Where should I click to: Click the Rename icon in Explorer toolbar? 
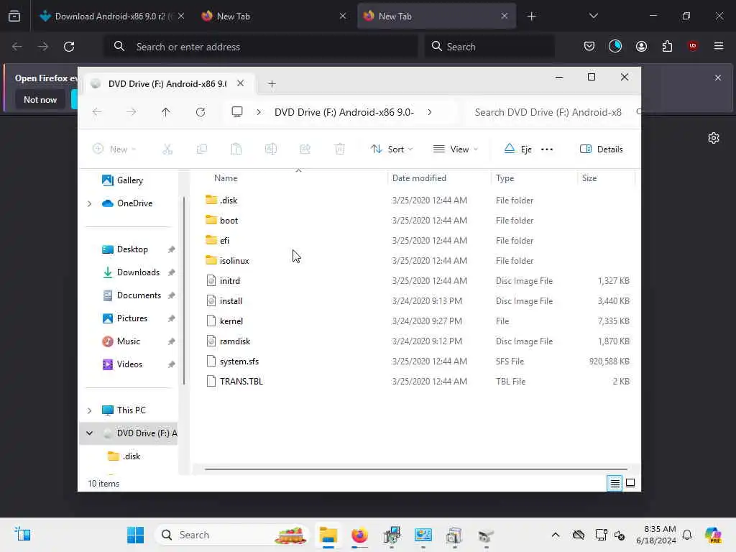(271, 149)
